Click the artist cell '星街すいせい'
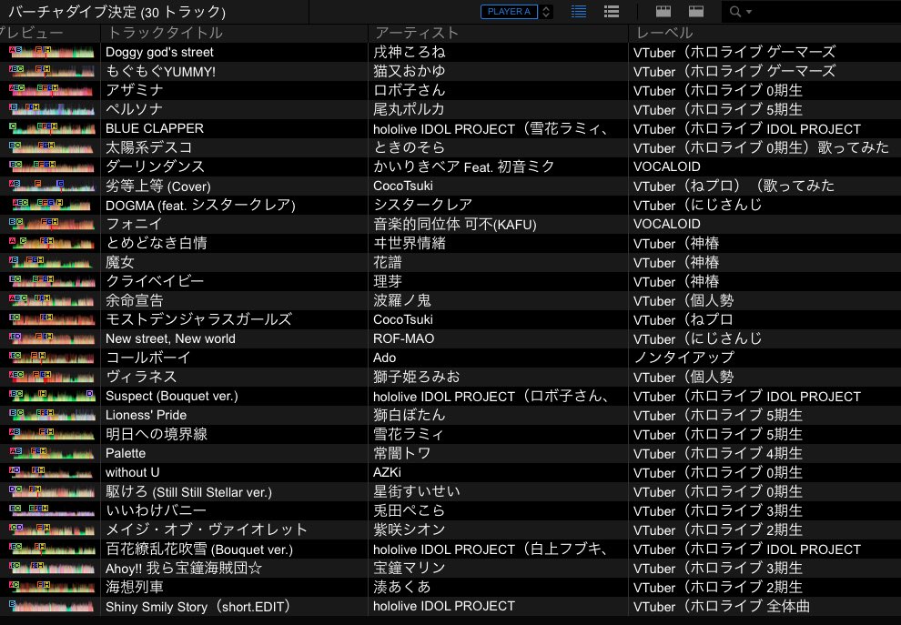 click(x=417, y=492)
